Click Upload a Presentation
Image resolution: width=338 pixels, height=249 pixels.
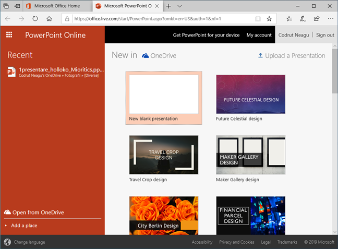click(x=291, y=56)
